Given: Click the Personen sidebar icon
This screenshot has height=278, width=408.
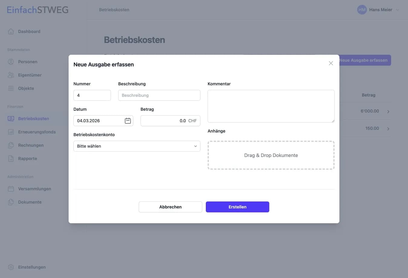Looking at the screenshot, I should point(11,62).
